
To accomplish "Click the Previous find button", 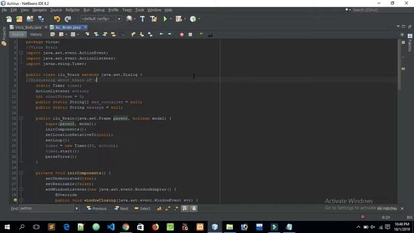I will tap(96, 208).
